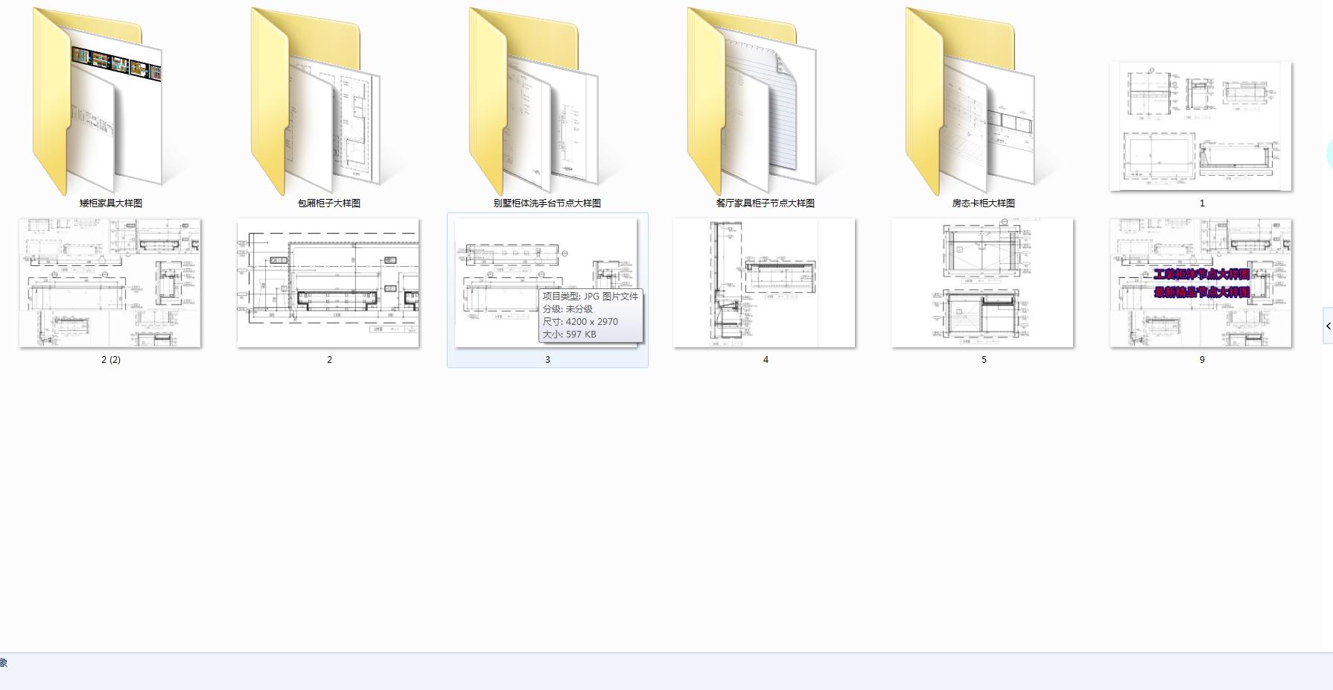Click the 房态卡柜大样图 name label
The height and width of the screenshot is (690, 1333).
[x=984, y=203]
